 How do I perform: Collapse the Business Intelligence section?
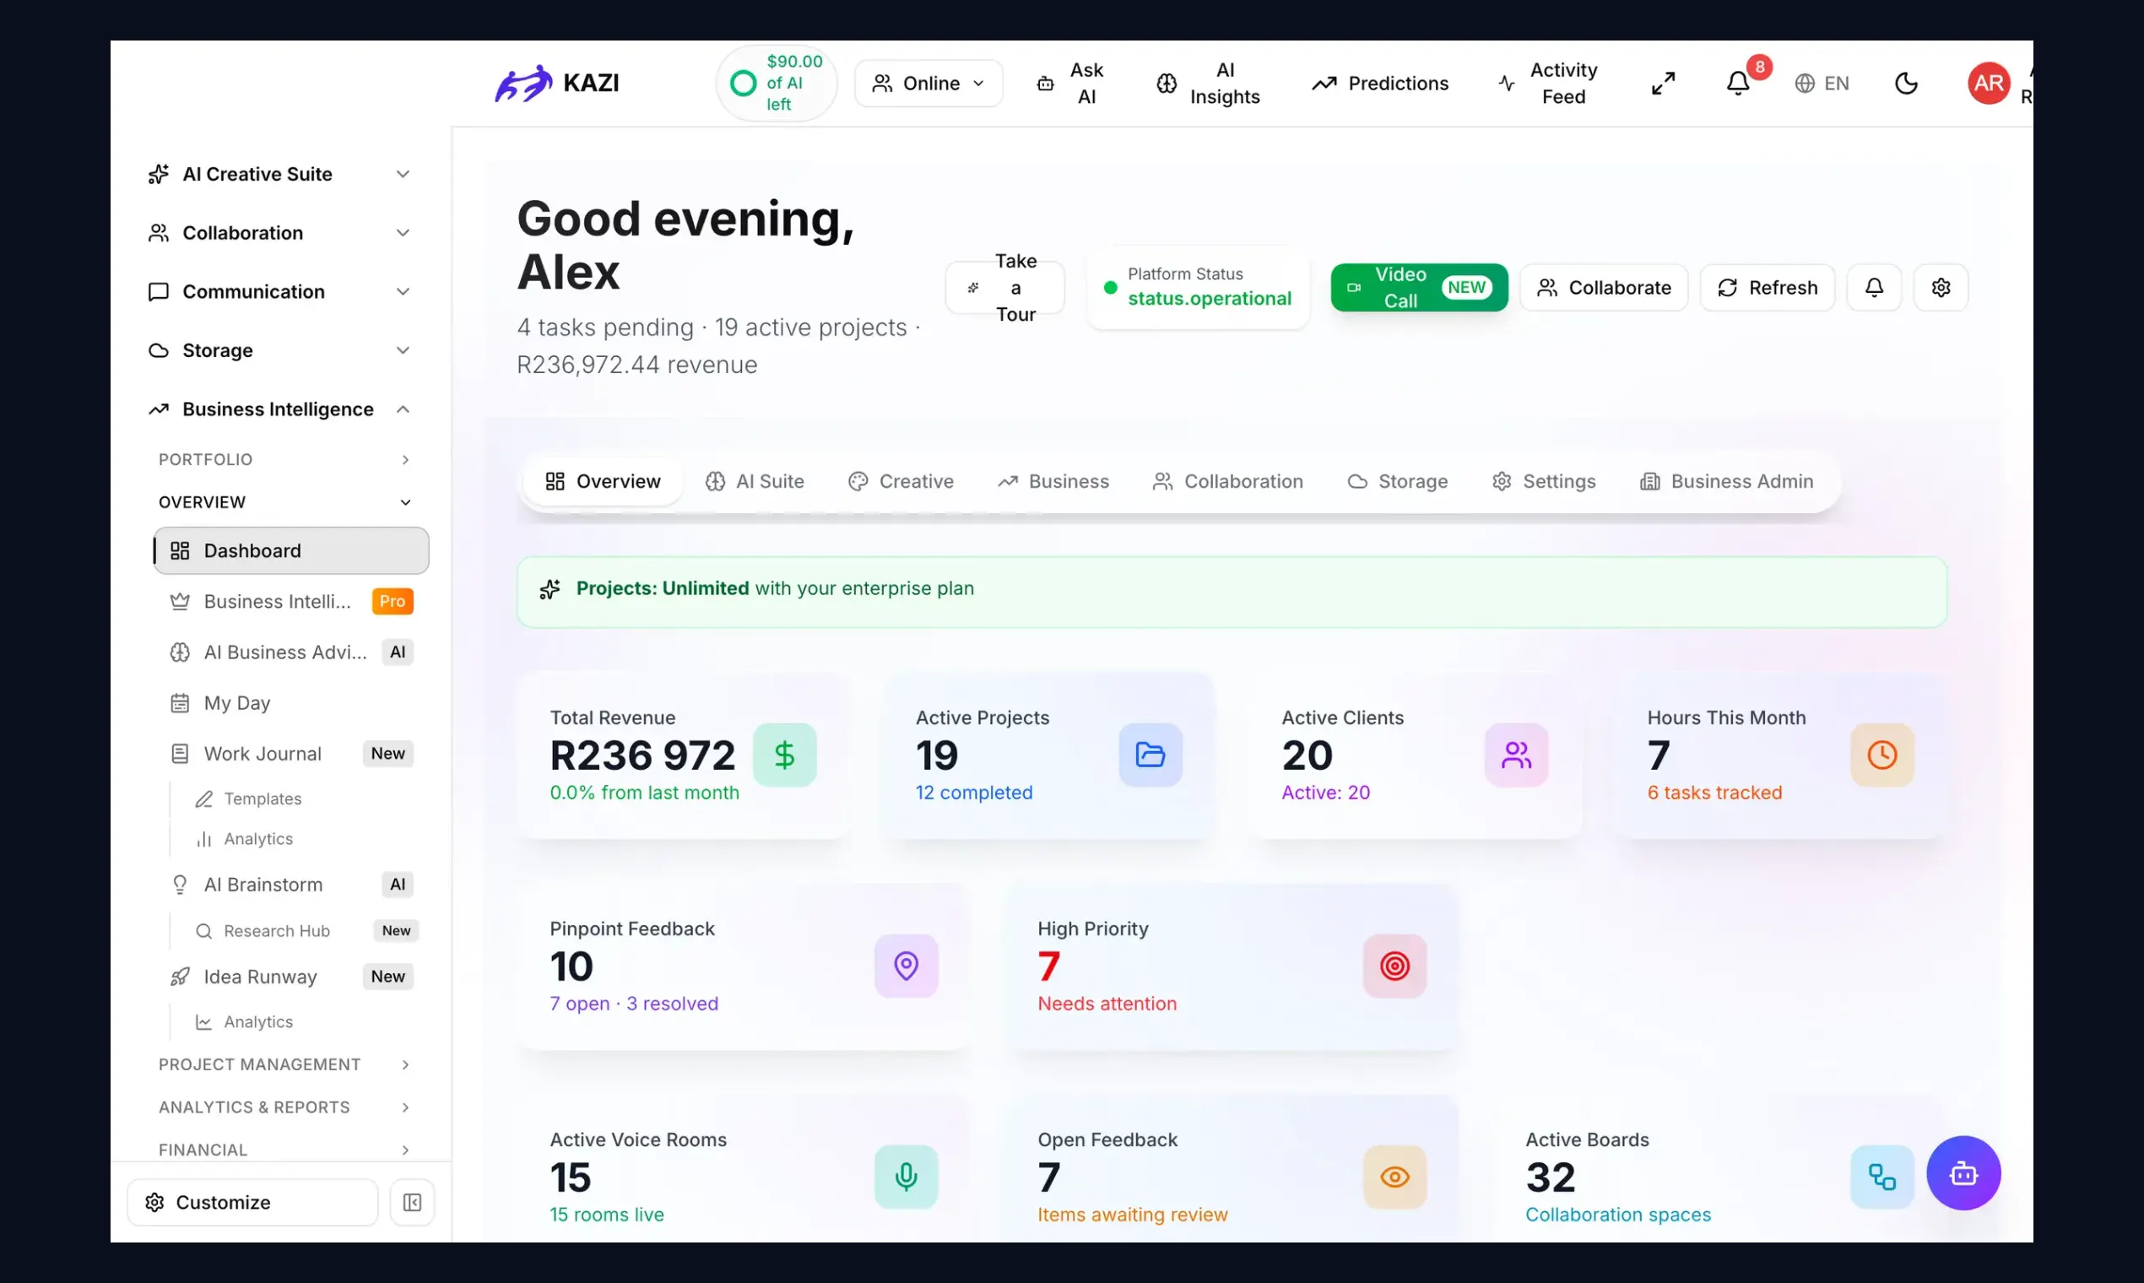click(279, 409)
